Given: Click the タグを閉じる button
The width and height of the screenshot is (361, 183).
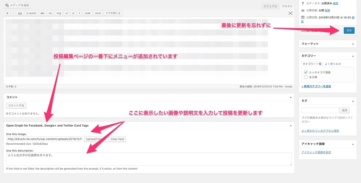Looking at the screenshot, I should (x=113, y=13).
